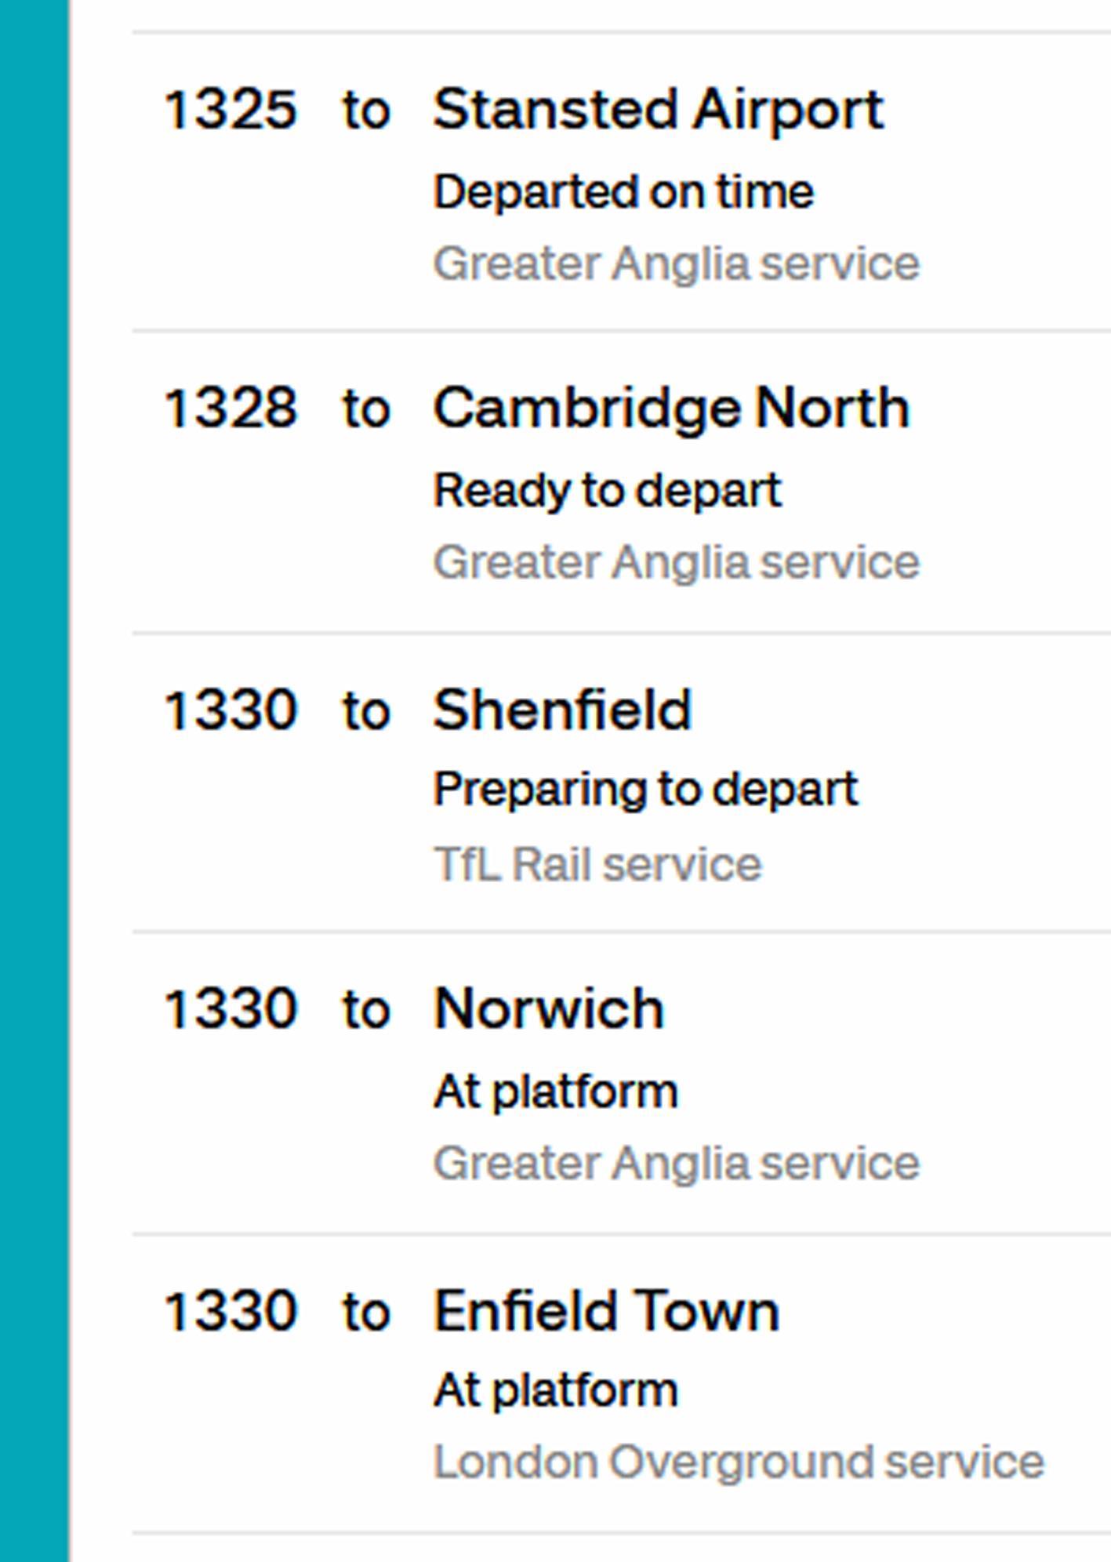
Task: Click the destination name Norwich
Action: click(x=549, y=1007)
